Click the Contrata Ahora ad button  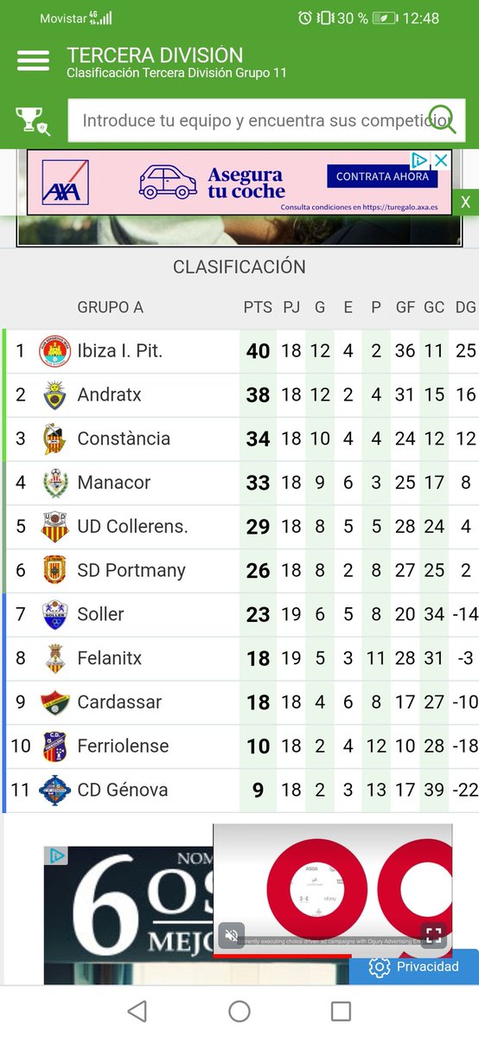[382, 176]
